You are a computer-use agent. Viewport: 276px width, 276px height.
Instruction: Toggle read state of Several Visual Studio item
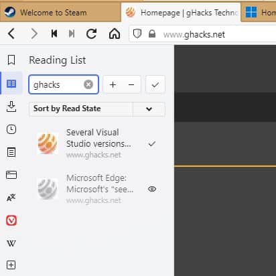pos(152,143)
